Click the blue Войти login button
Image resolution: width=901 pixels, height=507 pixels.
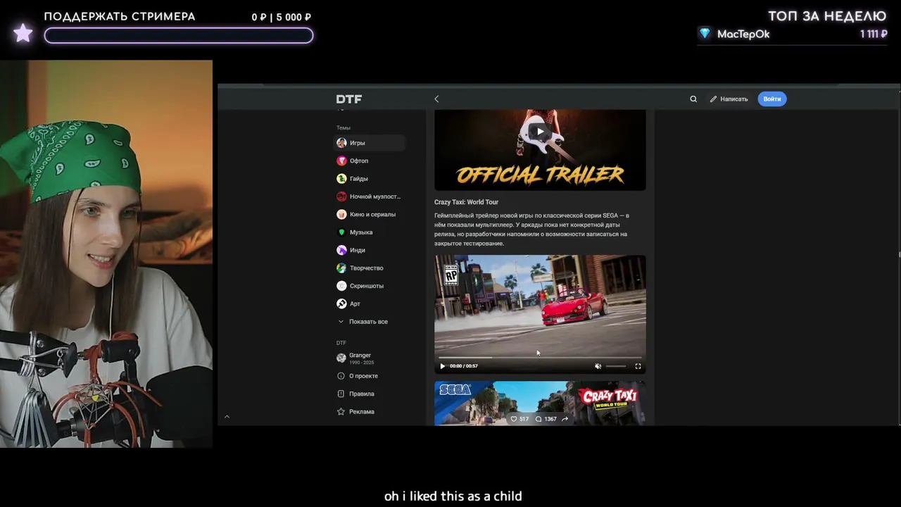click(772, 99)
